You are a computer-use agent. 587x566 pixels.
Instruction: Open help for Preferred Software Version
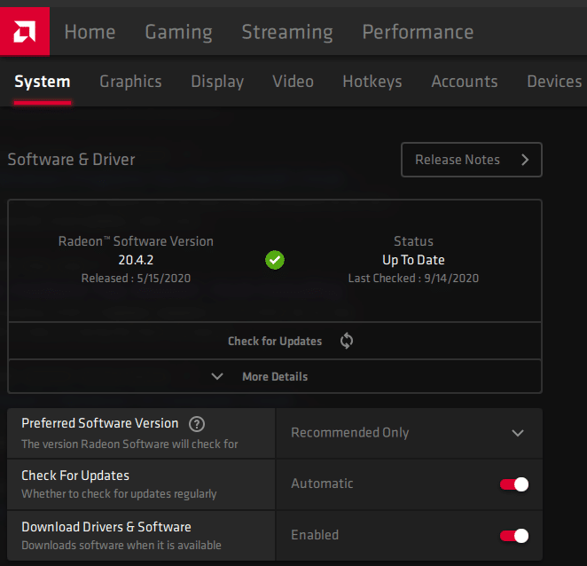tap(197, 424)
